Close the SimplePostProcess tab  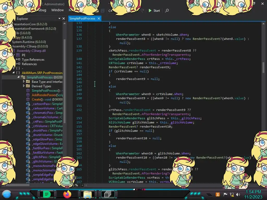[x=99, y=18]
